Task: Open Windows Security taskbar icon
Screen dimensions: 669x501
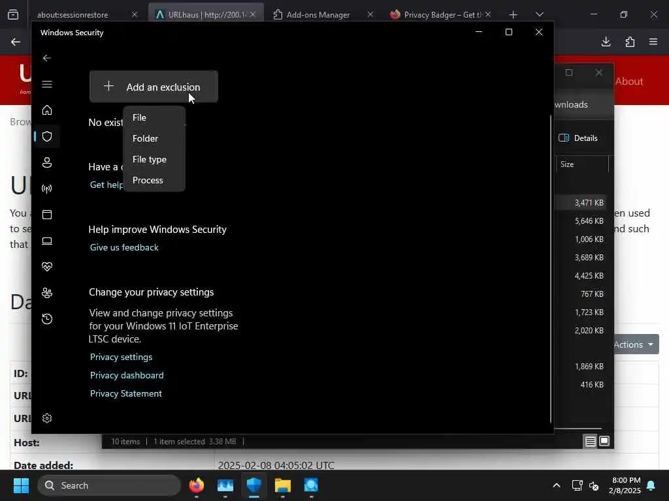Action: tap(254, 485)
